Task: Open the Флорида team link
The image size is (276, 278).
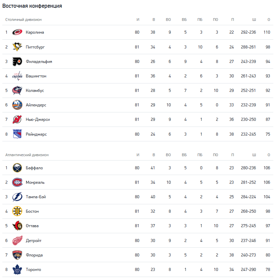Action: pyautogui.click(x=34, y=255)
